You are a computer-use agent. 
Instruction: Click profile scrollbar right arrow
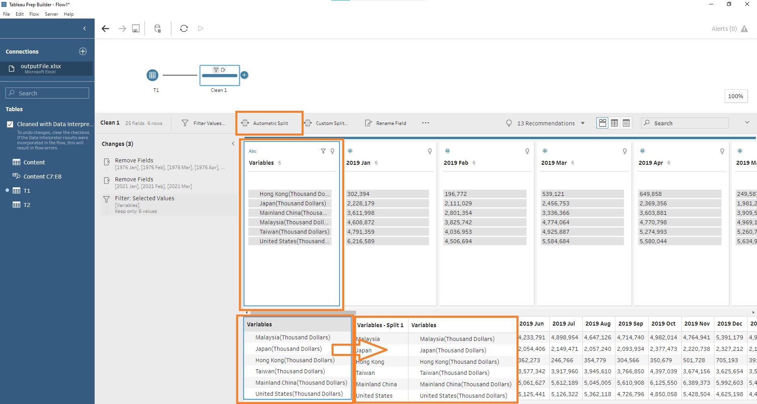click(x=753, y=313)
